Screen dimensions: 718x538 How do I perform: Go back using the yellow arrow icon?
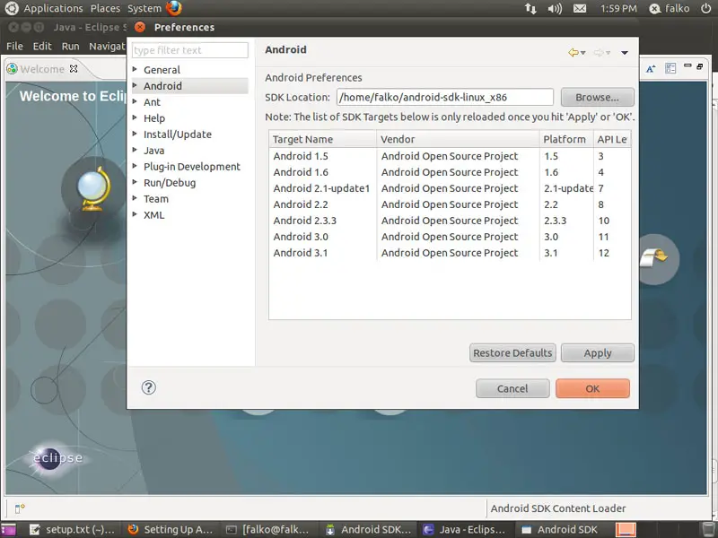pyautogui.click(x=573, y=53)
